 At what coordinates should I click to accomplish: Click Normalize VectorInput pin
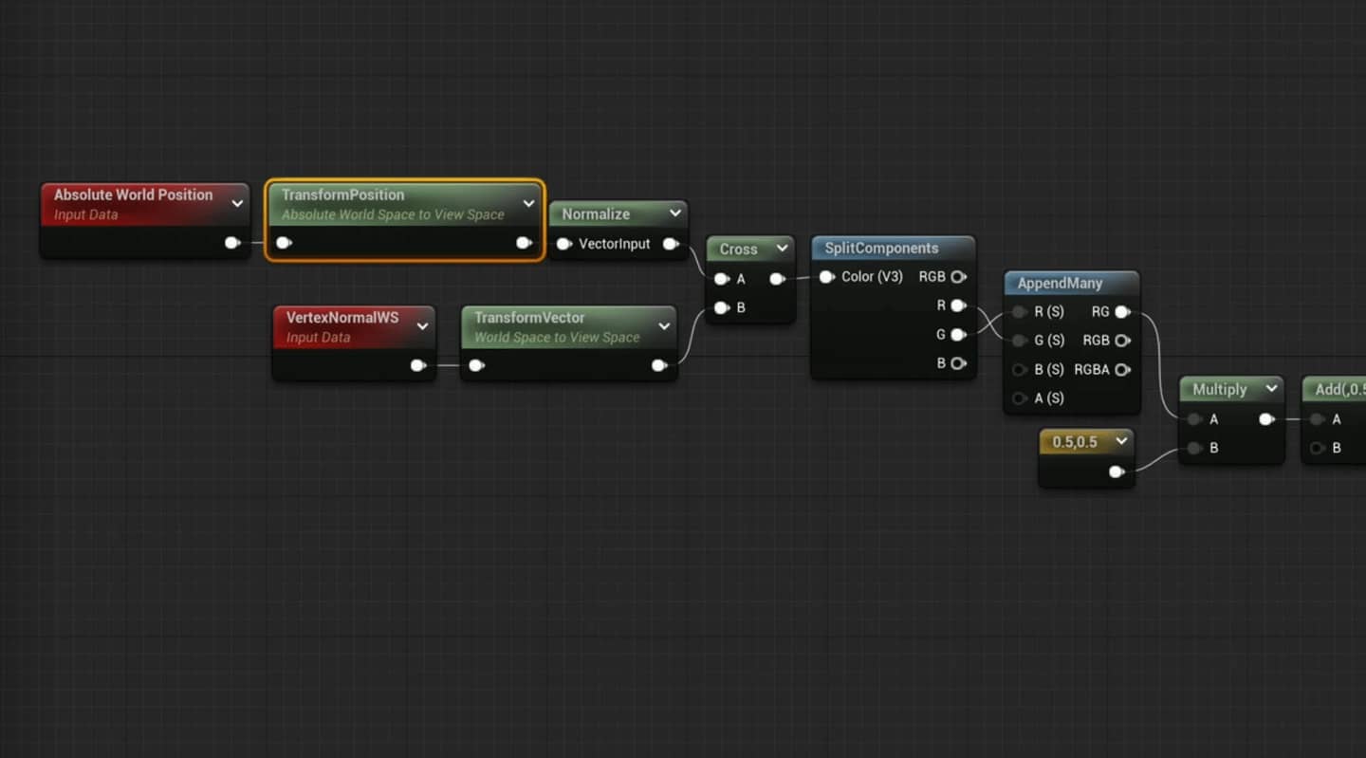click(563, 244)
